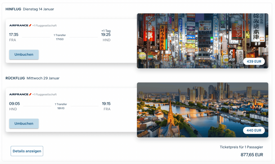Click the 17:35 FRA departure time
This screenshot has height=164, width=275.
14,37
